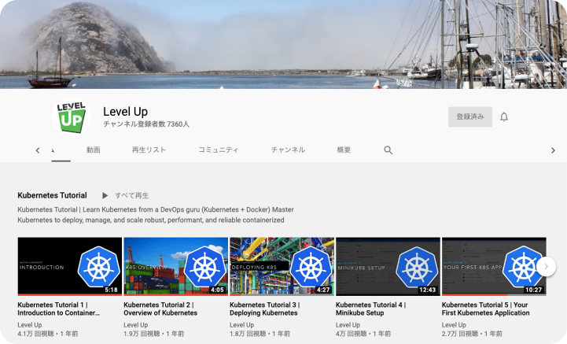Open the Your First K8s App thumbnail
This screenshot has height=344, width=567.
494,267
